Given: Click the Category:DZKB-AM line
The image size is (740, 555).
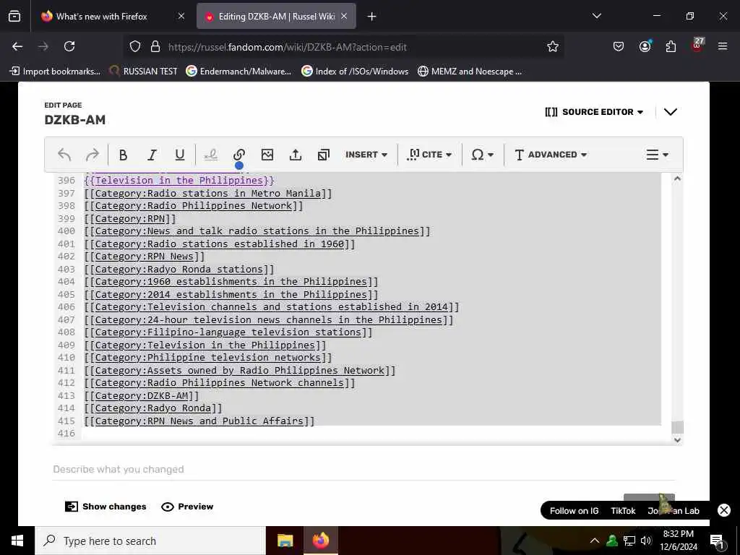Looking at the screenshot, I should pyautogui.click(x=142, y=395).
